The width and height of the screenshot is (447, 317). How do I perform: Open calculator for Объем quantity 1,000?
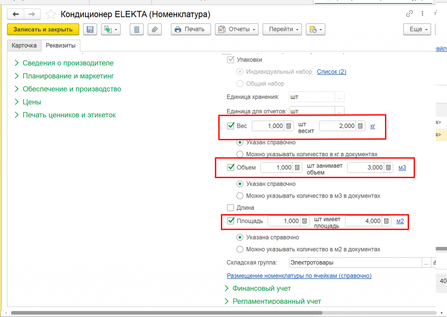click(x=297, y=168)
